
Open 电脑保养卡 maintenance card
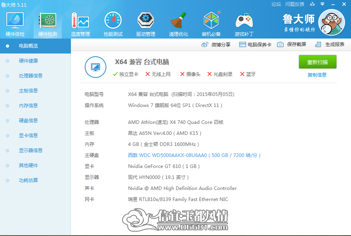coord(255,44)
